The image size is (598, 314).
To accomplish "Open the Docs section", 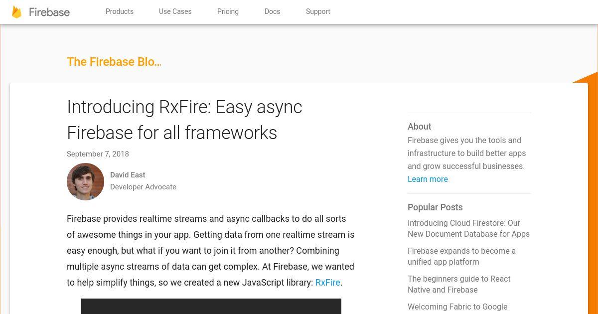I will click(272, 11).
